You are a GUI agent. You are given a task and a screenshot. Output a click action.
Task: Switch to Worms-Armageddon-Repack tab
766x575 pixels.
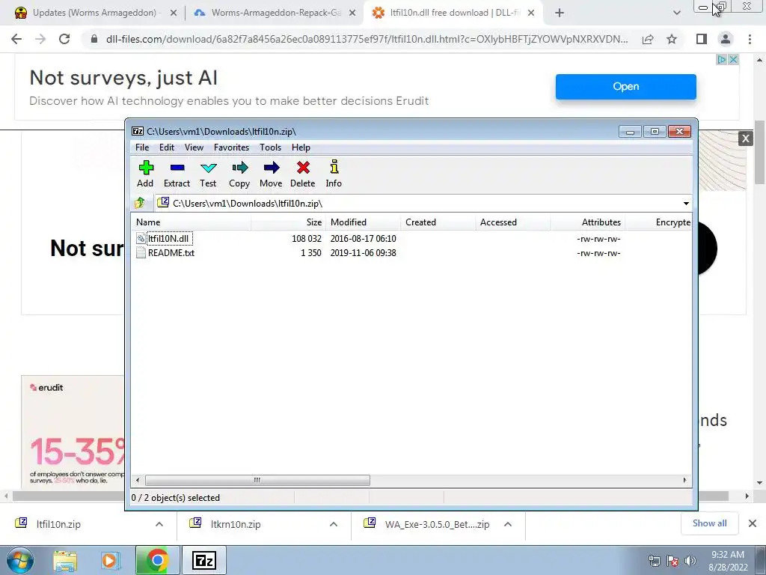coord(276,13)
